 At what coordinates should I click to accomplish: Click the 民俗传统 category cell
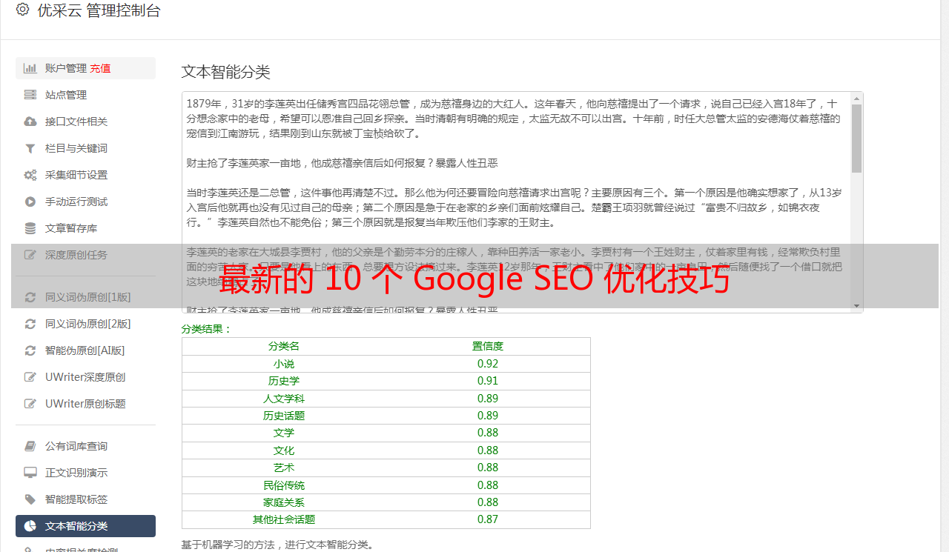(x=284, y=485)
